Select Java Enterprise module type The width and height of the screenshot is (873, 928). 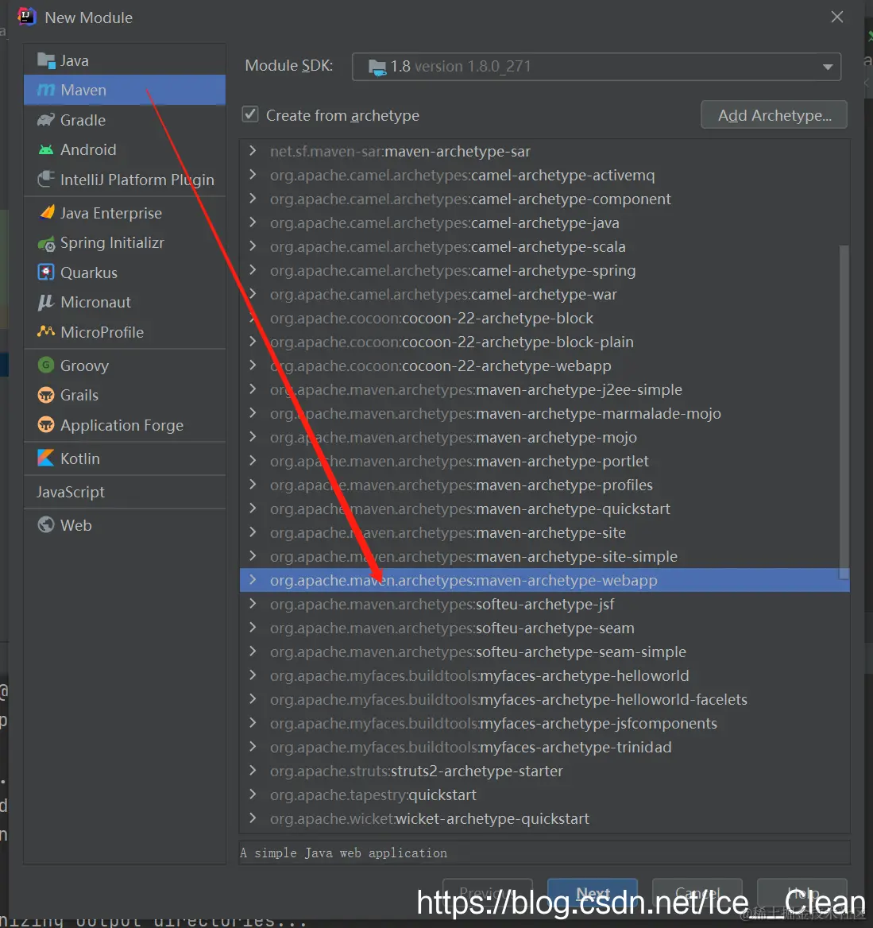tap(124, 213)
